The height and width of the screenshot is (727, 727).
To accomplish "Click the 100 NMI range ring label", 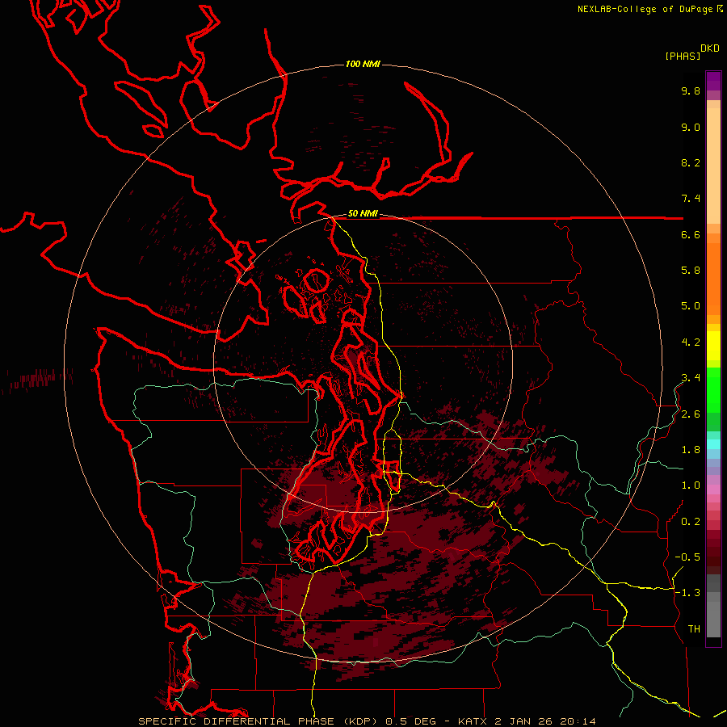I will tap(363, 64).
